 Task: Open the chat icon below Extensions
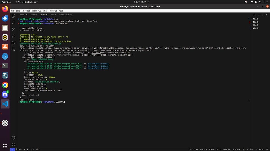(13, 49)
